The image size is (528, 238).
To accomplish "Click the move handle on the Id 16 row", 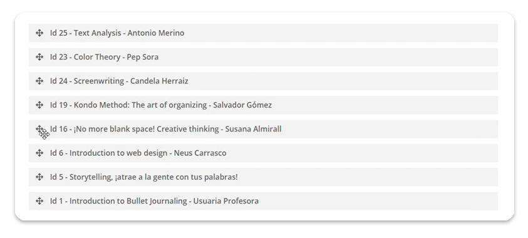I will (x=39, y=129).
